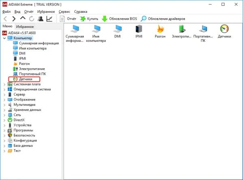243x180 pixels.
Task: Click the Купить buy button
Action: pos(89,19)
